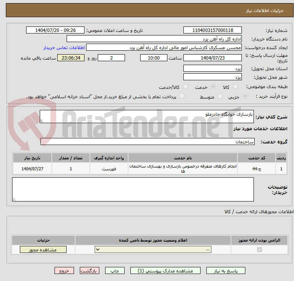This screenshot has width=294, height=281.
Task: Click the remaining time 23:06:34 field
Action: pos(71,58)
